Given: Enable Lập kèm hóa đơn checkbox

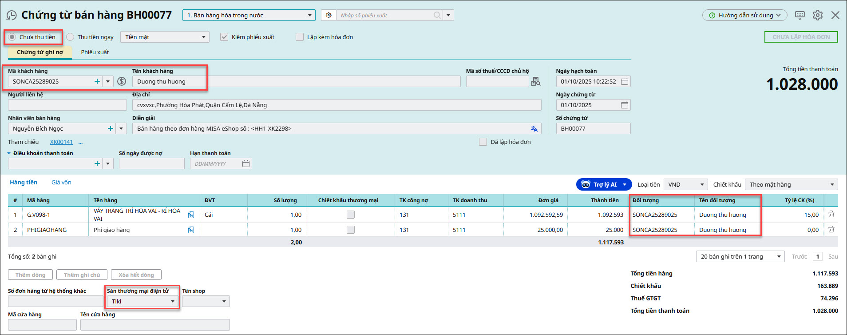Looking at the screenshot, I should tap(300, 37).
